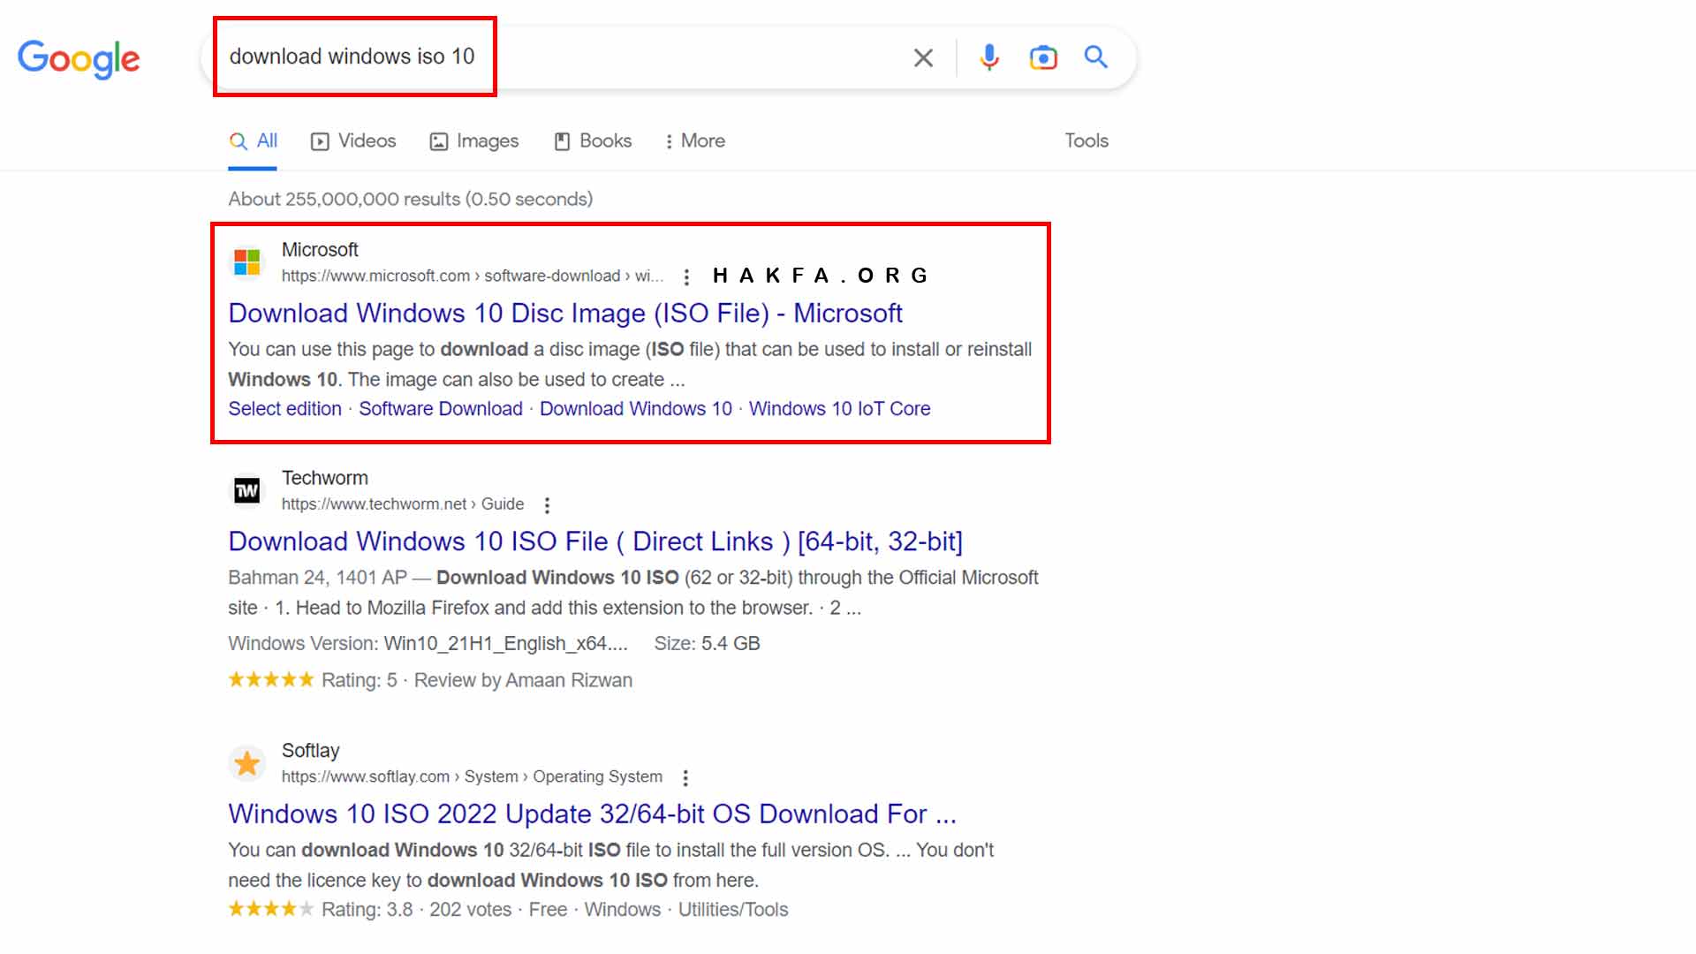Click the Softlay star favicon
The image size is (1696, 954).
pos(247,763)
